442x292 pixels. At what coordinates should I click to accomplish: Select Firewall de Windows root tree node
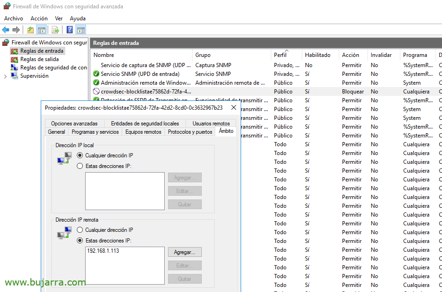pos(49,43)
